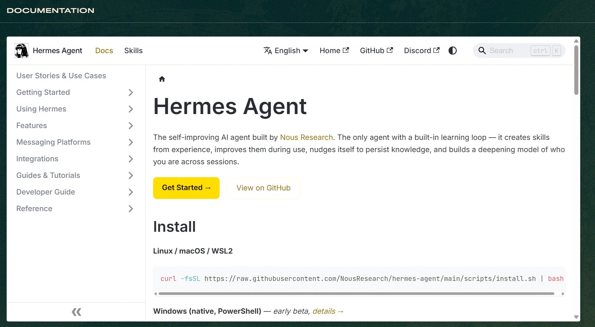
Task: Click code scrollbar right arrow
Action: [563, 294]
